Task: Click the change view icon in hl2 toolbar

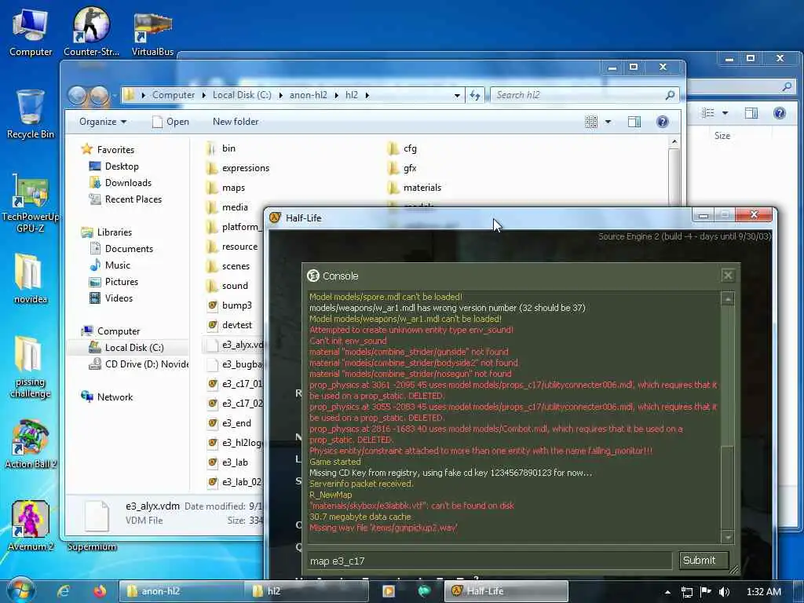Action: [591, 122]
